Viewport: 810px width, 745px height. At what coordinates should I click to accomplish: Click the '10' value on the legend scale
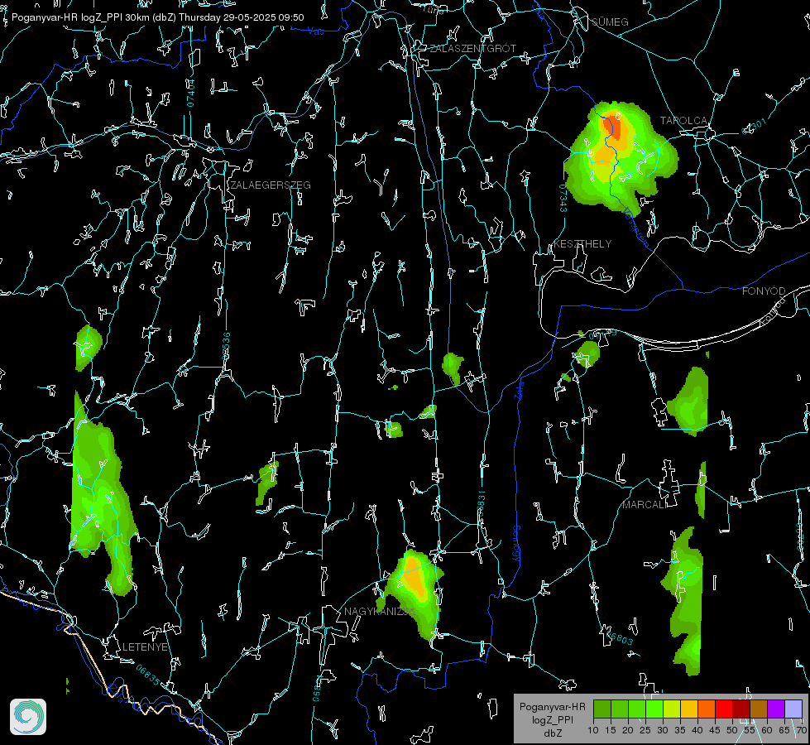[593, 731]
